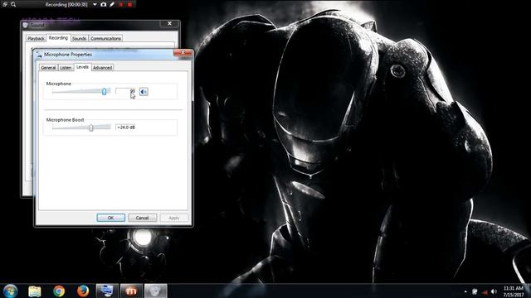Open the Windows Start menu
The width and height of the screenshot is (531, 298).
tap(11, 291)
